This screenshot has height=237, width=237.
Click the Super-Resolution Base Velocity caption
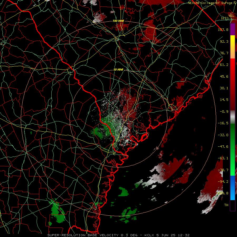pyautogui.click(x=118, y=235)
